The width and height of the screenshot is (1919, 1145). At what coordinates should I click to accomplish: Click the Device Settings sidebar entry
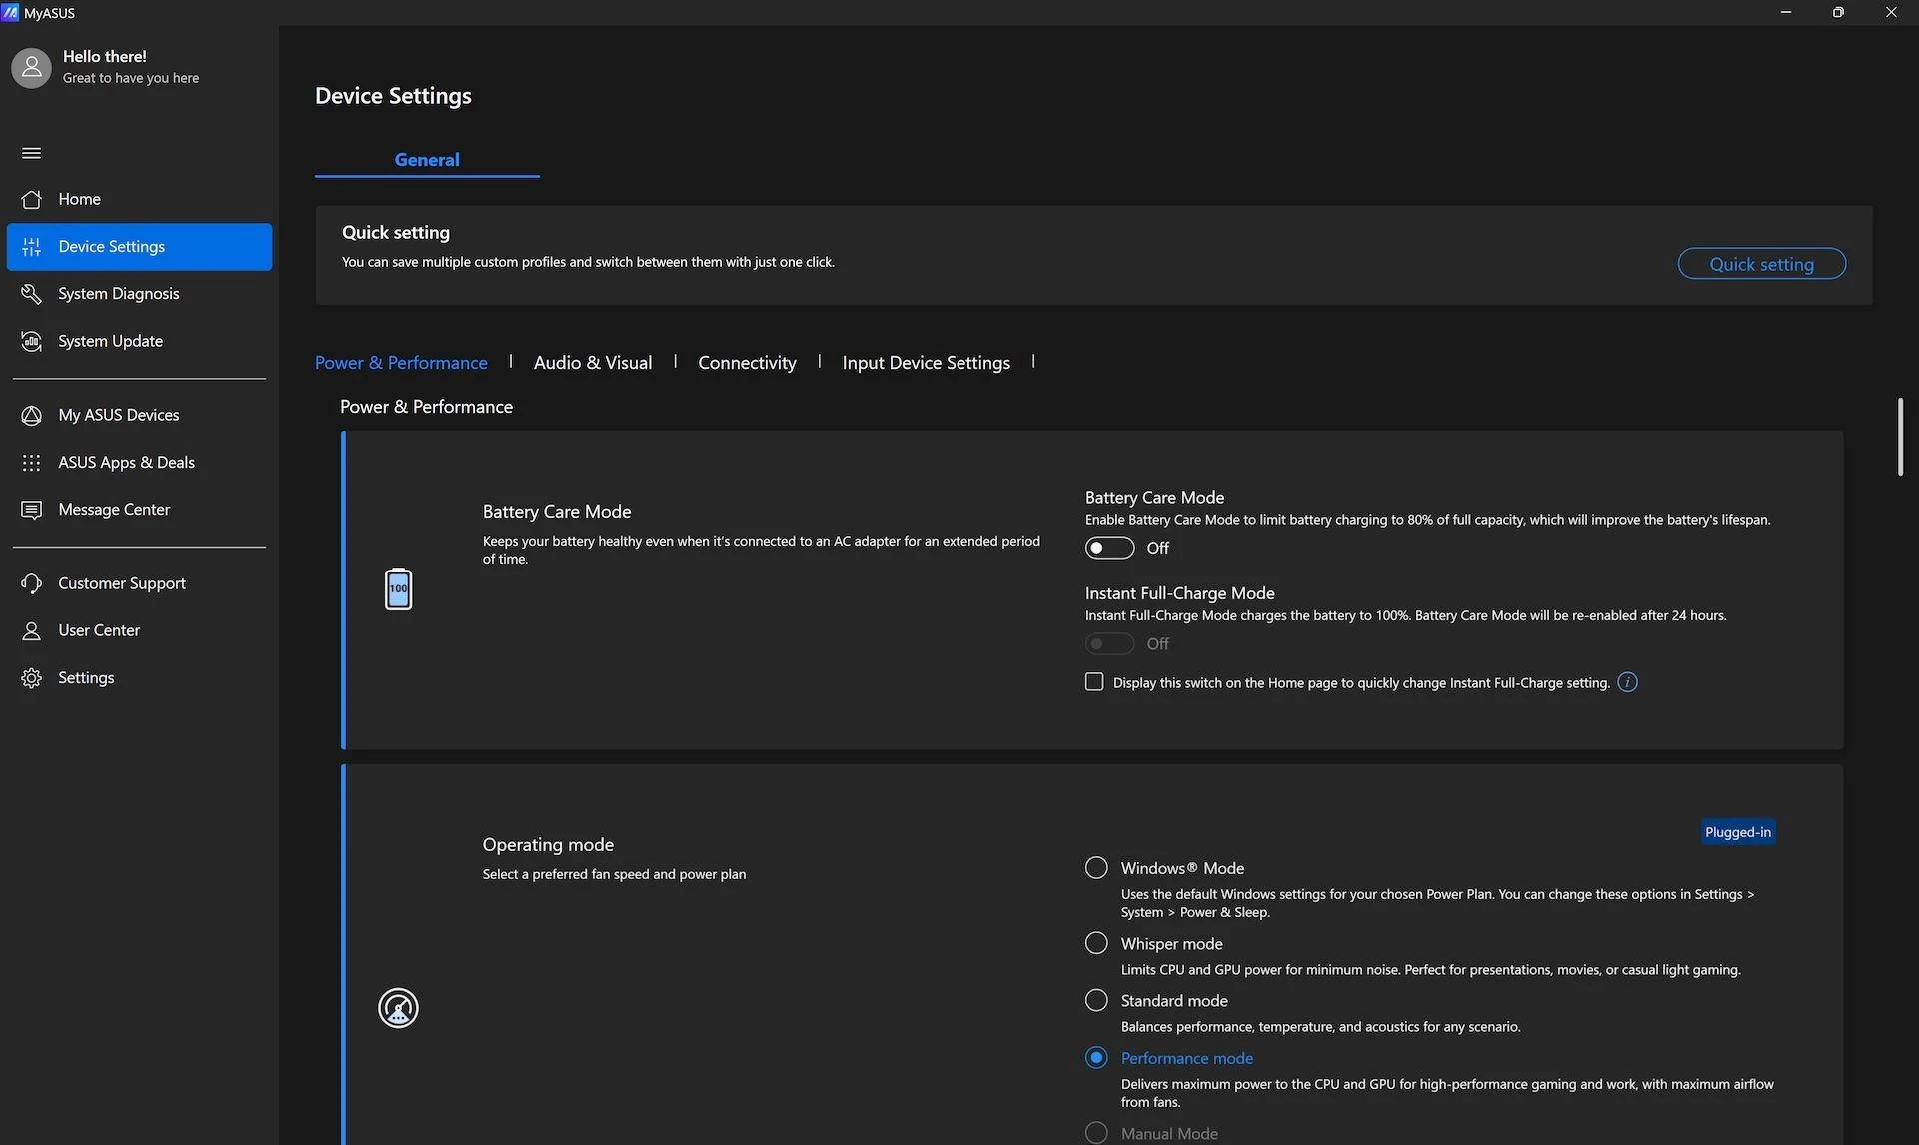point(139,247)
